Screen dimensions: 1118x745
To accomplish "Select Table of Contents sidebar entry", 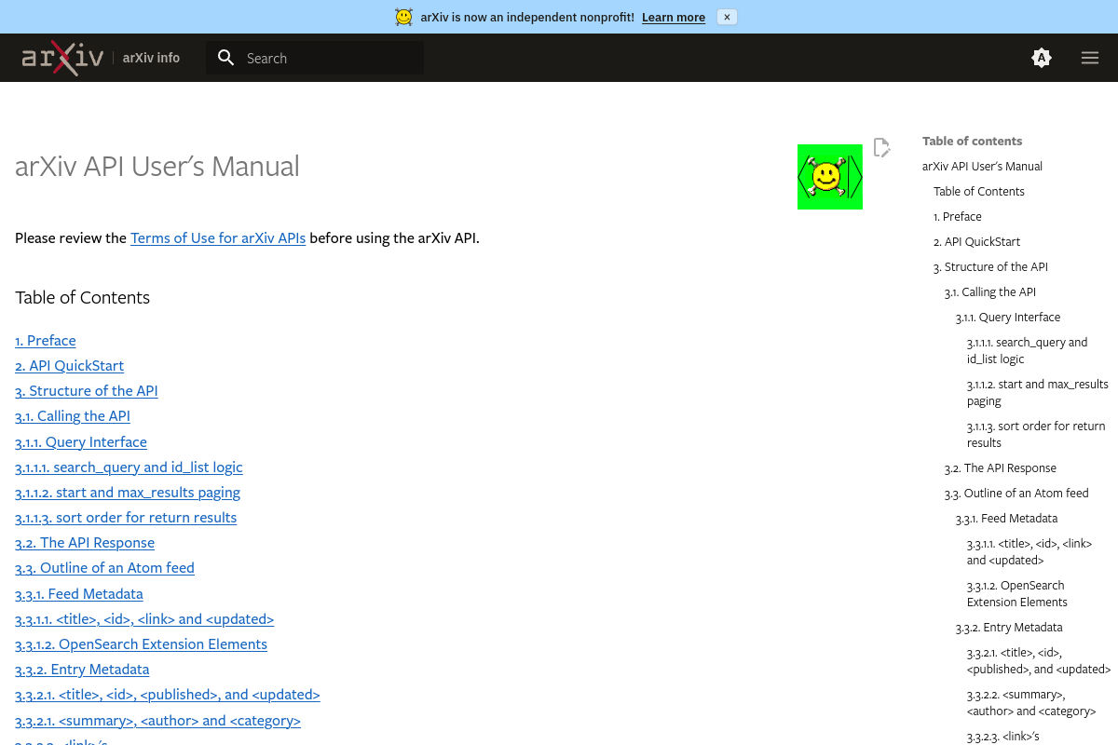I will (979, 191).
